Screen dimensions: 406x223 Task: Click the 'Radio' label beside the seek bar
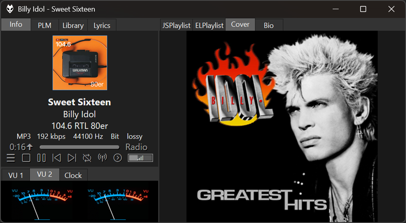coord(136,147)
